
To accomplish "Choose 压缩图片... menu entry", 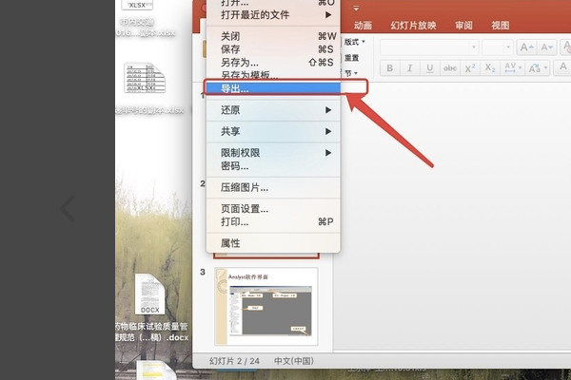I will coord(273,188).
